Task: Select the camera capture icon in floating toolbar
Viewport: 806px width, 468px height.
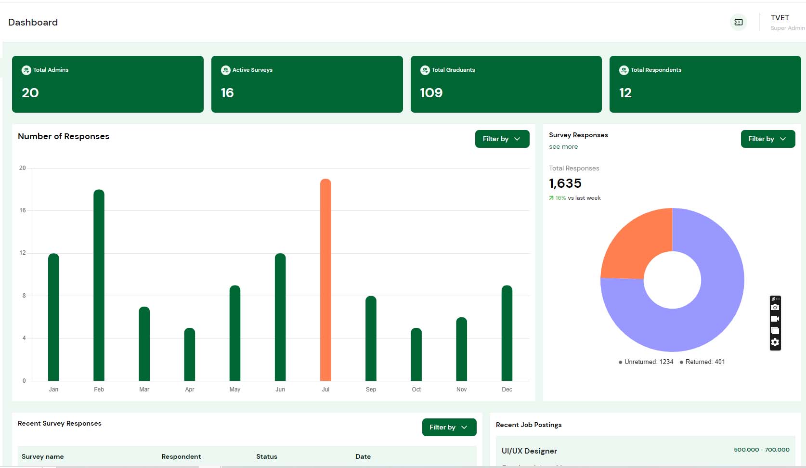Action: pyautogui.click(x=775, y=307)
